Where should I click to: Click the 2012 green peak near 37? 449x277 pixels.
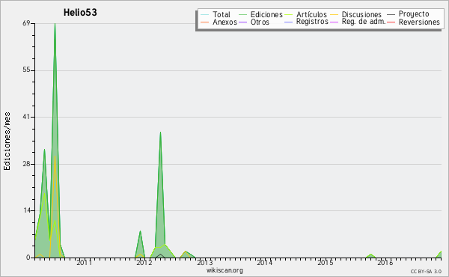tap(160, 133)
